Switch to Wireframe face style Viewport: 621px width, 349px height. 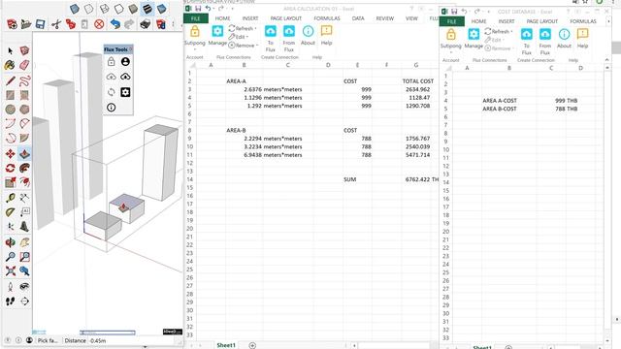coord(105,9)
